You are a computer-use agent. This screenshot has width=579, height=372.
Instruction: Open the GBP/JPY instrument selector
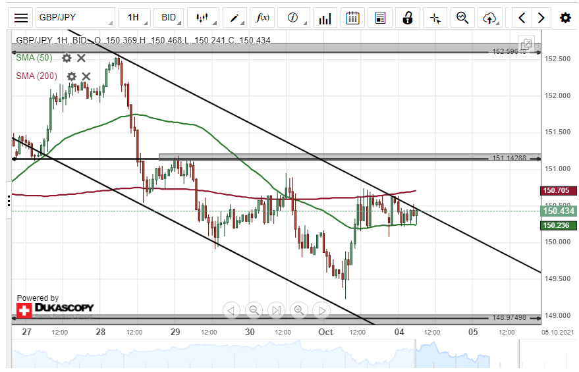tap(75, 17)
